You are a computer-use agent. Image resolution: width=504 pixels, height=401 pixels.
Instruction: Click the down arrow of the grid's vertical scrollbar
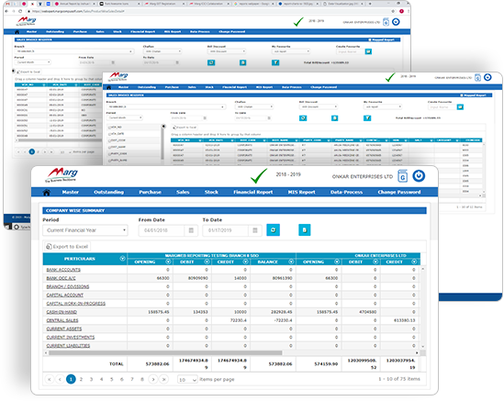(x=423, y=347)
